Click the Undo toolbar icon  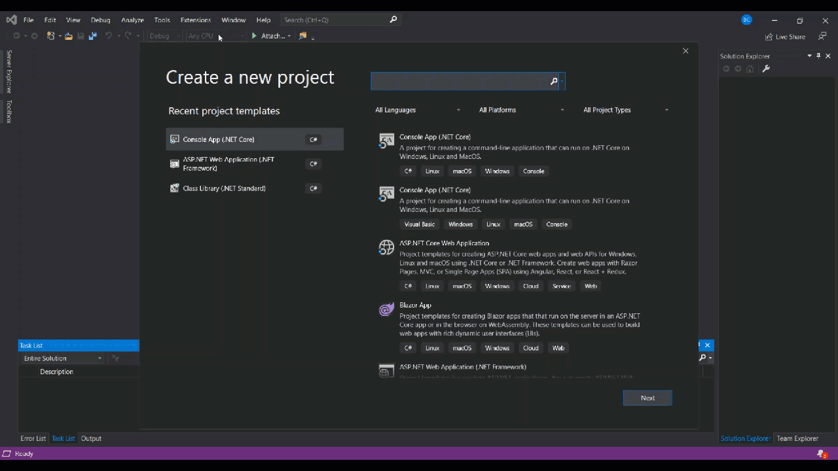click(109, 36)
